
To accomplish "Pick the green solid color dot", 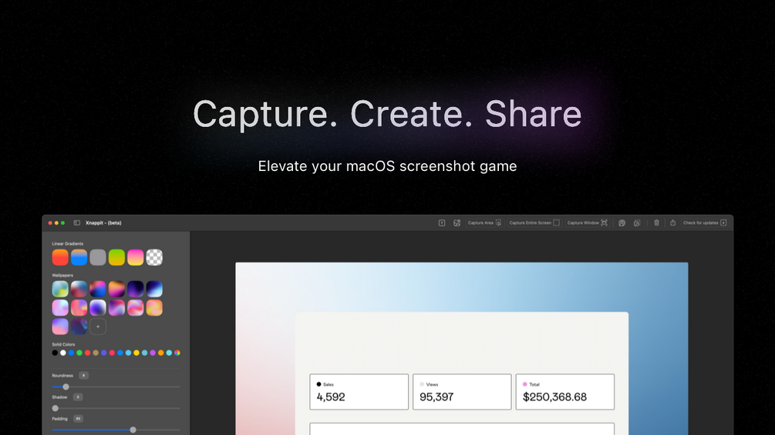I will click(x=79, y=353).
